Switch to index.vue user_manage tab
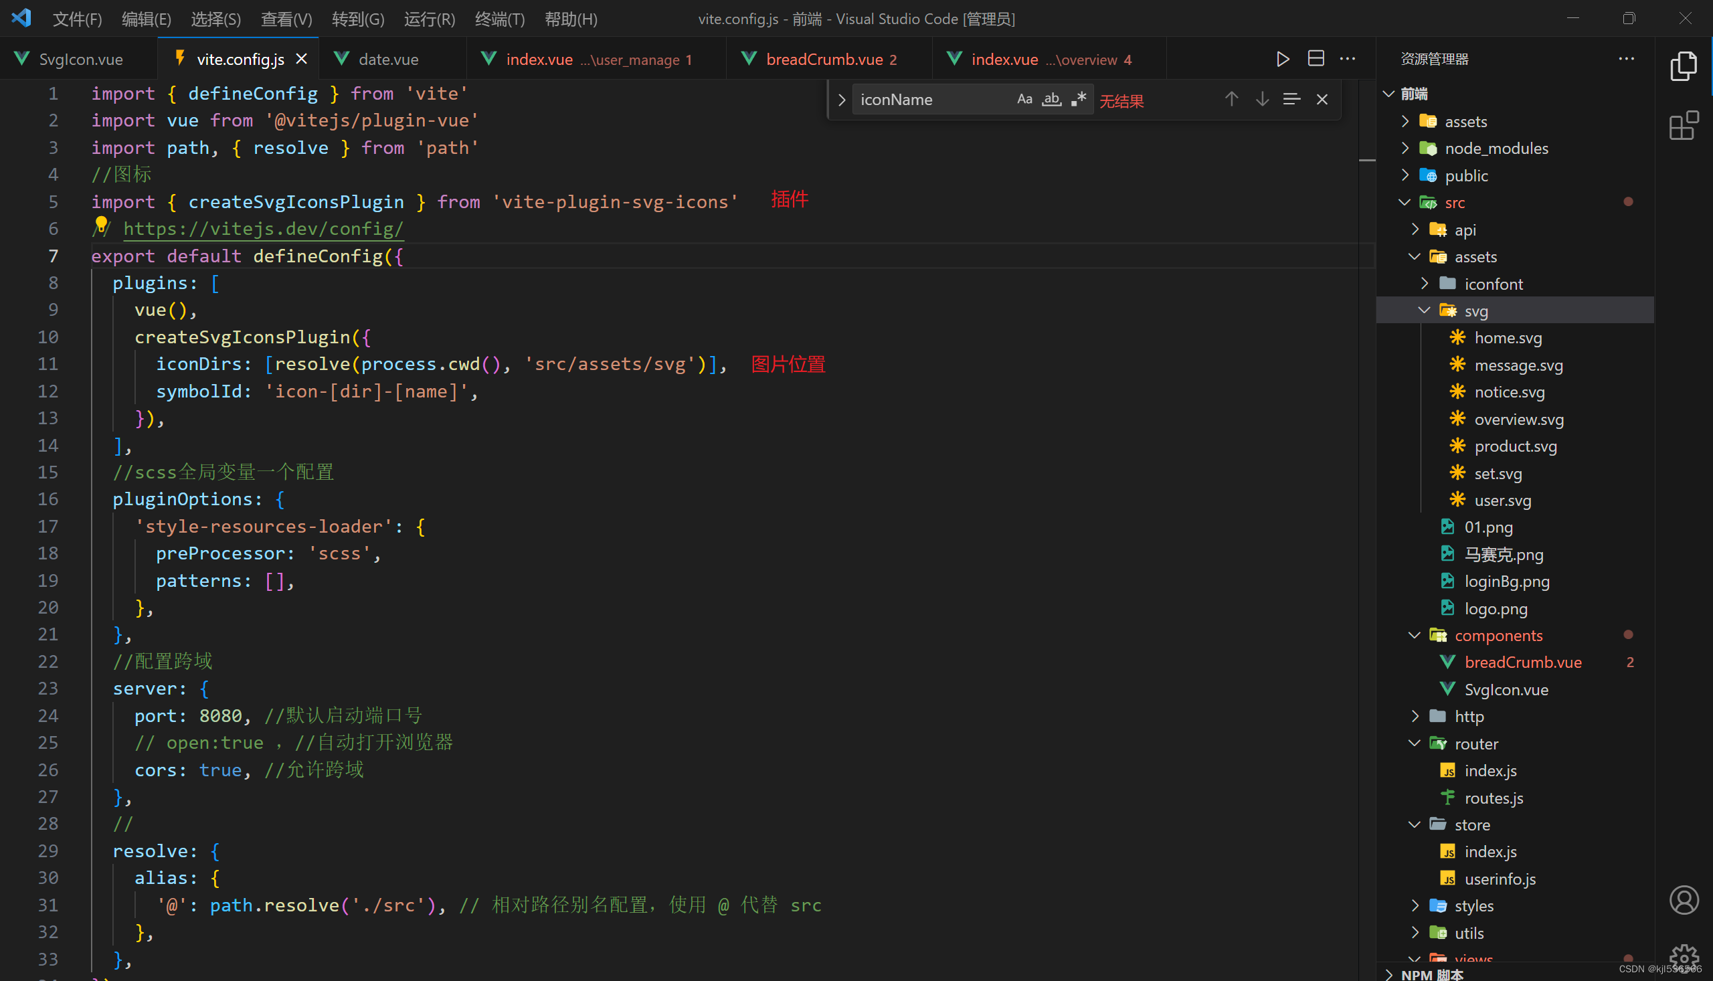Image resolution: width=1713 pixels, height=981 pixels. [x=596, y=59]
